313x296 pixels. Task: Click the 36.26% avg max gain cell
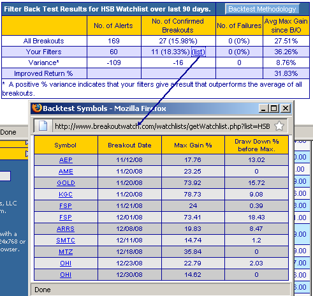pos(286,52)
